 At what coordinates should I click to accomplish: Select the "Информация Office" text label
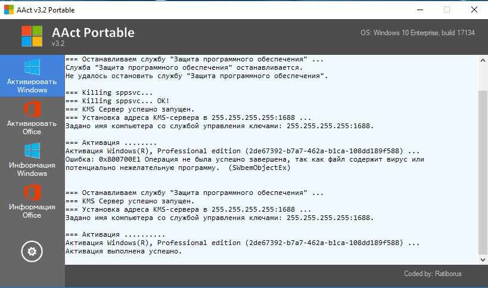pyautogui.click(x=32, y=210)
